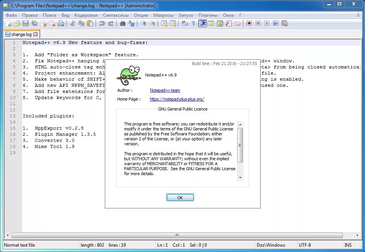The image size is (365, 252).
Task: Click the Notepad++ chameleon logo
Action: click(x=129, y=76)
